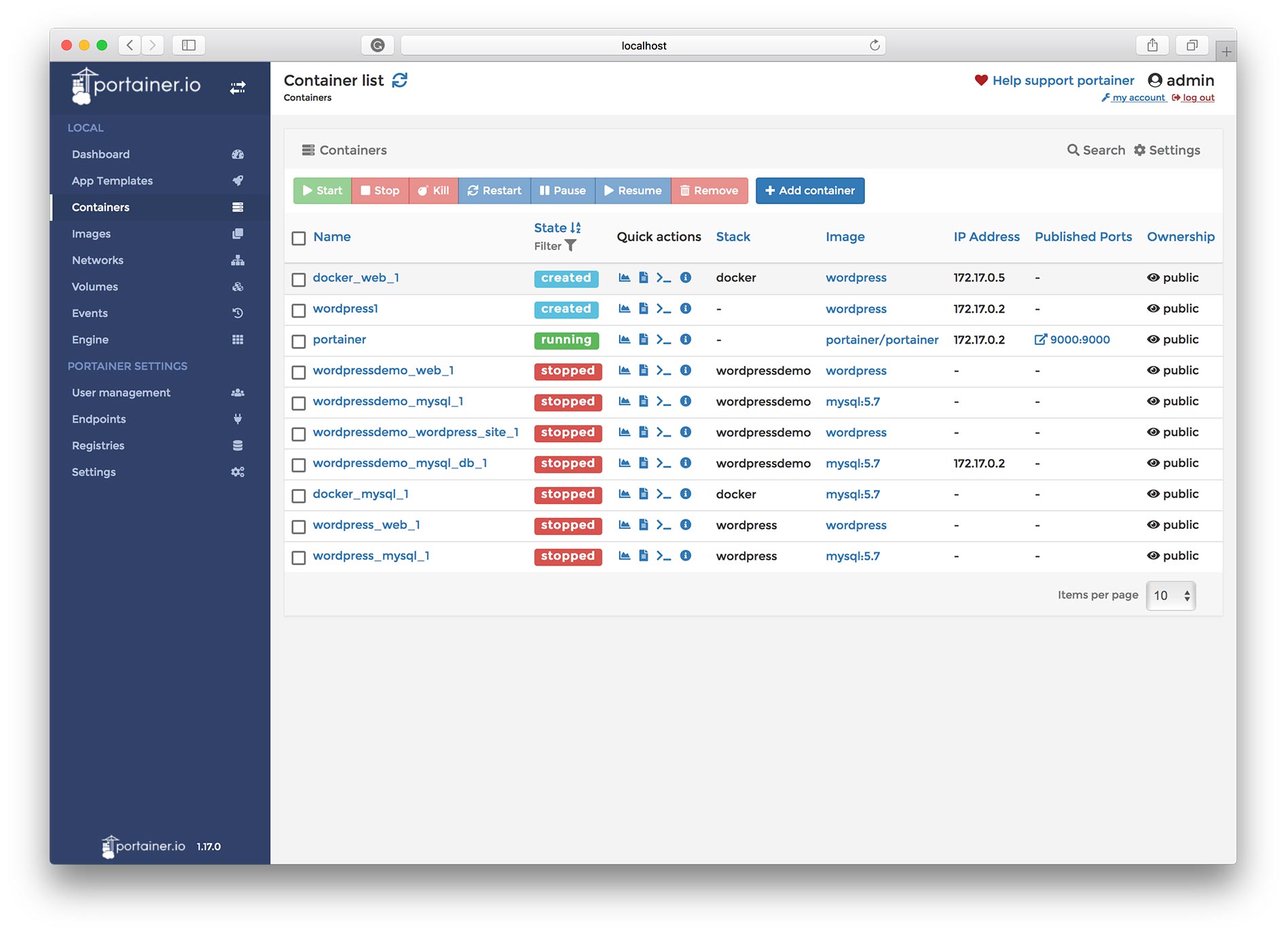Viewport: 1286px width, 935px height.
Task: Open stats icon for docker_web_1
Action: point(625,278)
